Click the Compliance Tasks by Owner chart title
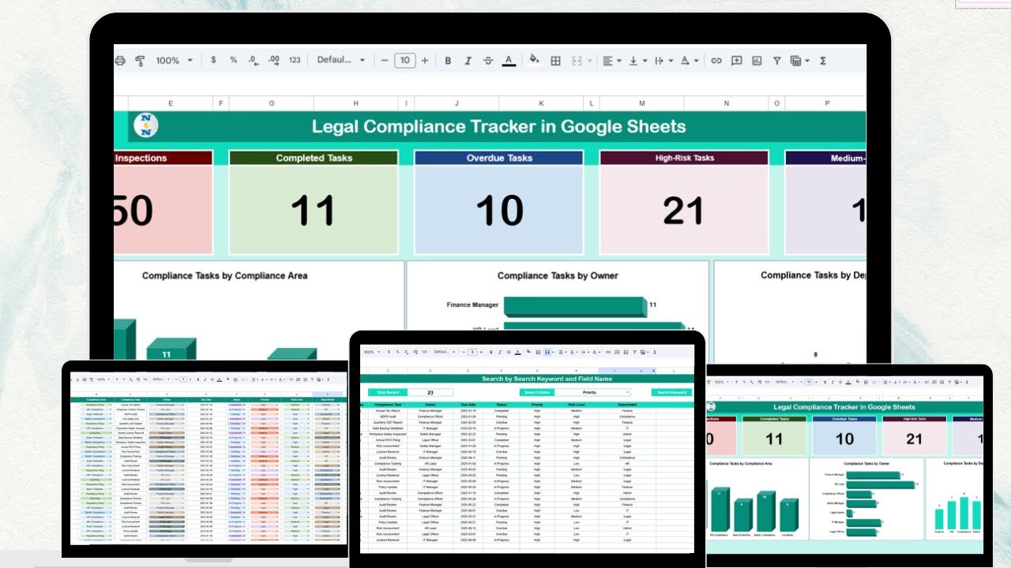Viewport: 1011px width, 568px height. (x=558, y=275)
